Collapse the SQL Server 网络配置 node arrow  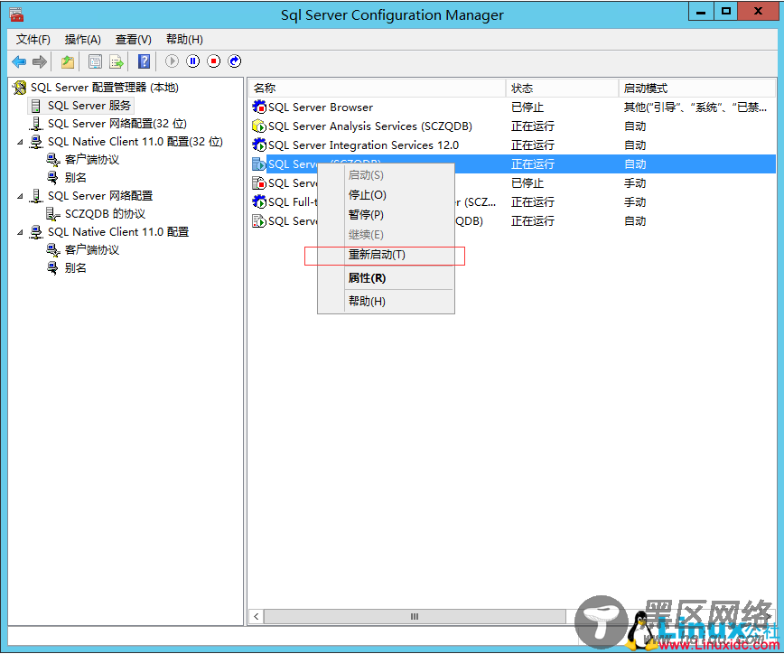click(x=20, y=196)
